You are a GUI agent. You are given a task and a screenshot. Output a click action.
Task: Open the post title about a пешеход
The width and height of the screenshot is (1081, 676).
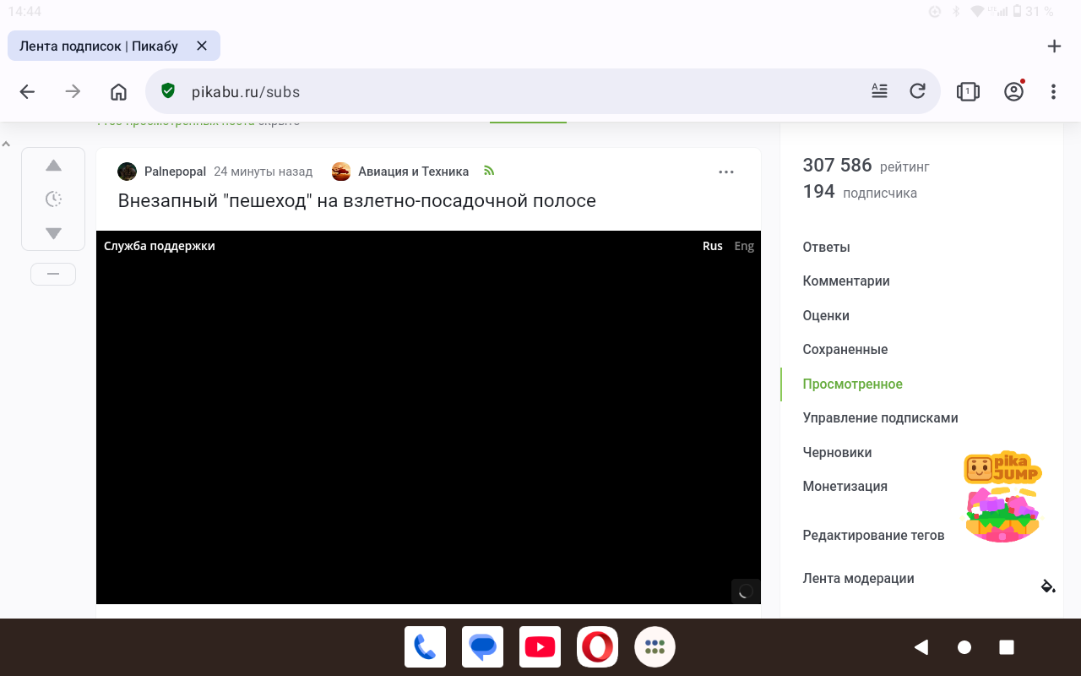pyautogui.click(x=356, y=201)
